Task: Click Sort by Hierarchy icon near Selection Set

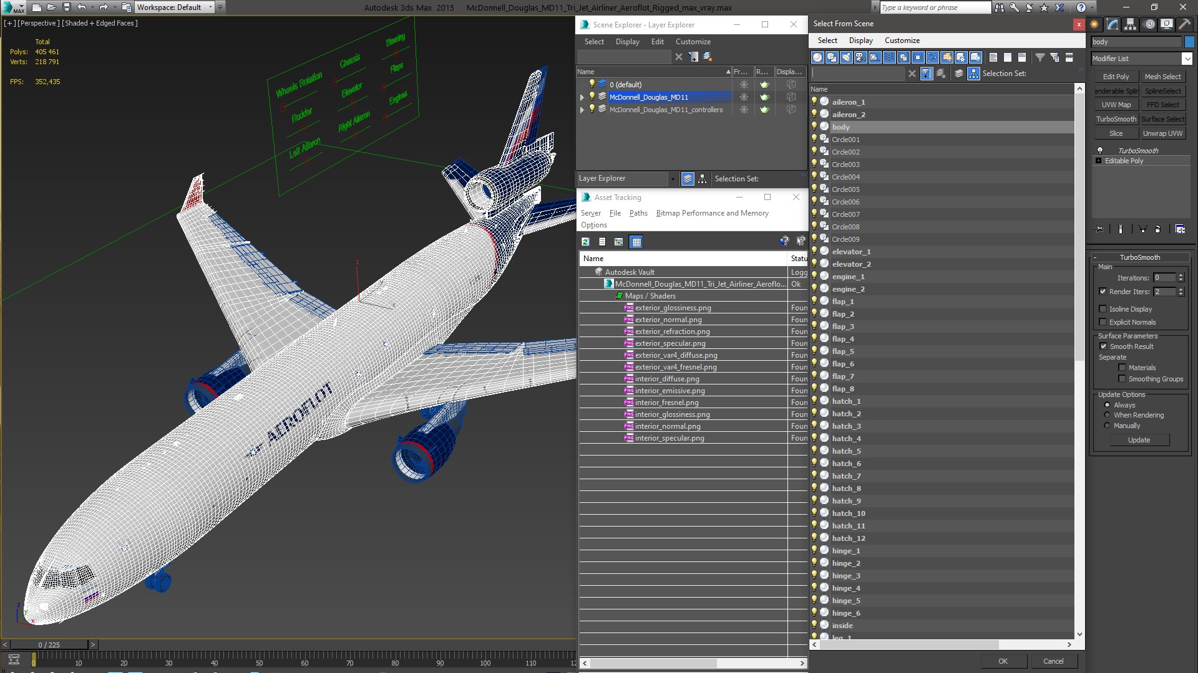Action: [973, 74]
